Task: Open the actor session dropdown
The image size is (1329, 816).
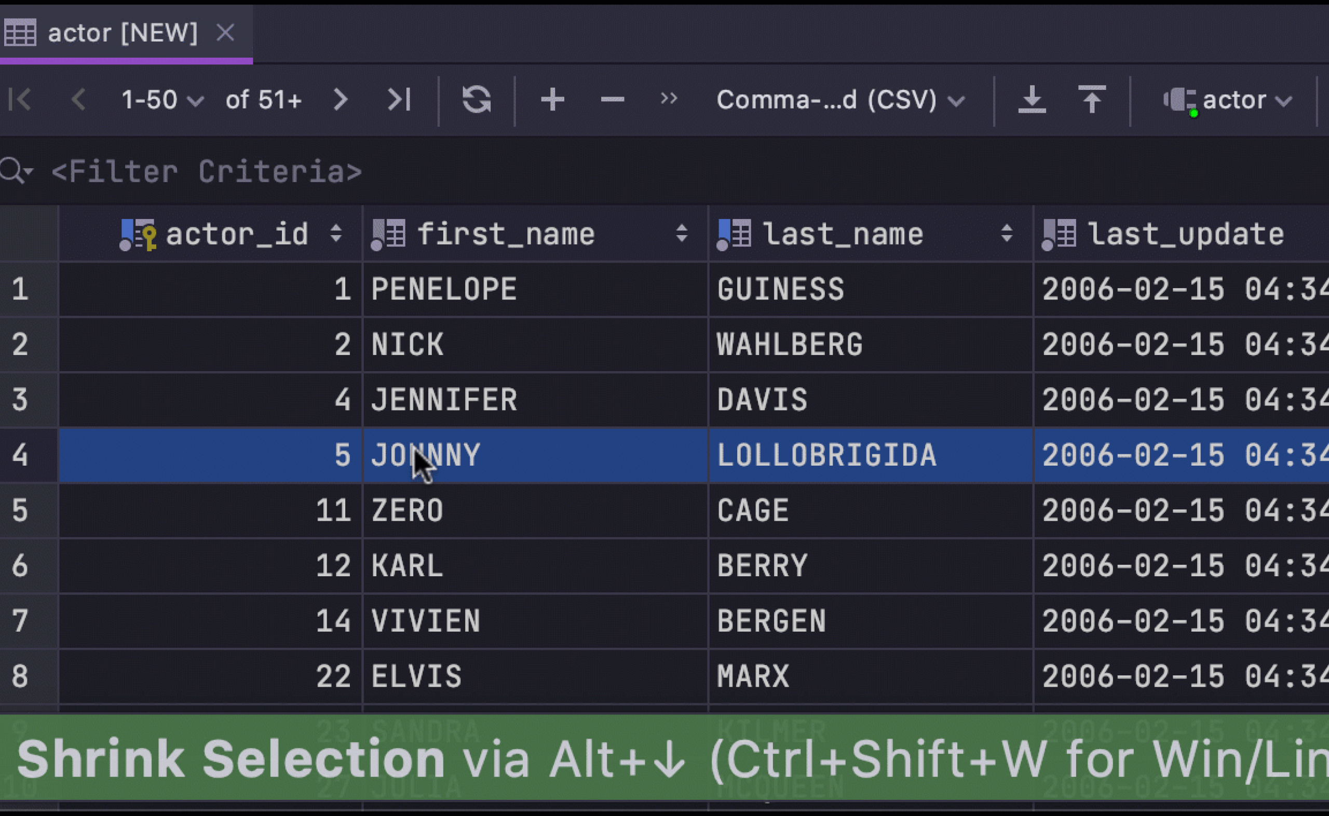Action: click(x=1229, y=100)
